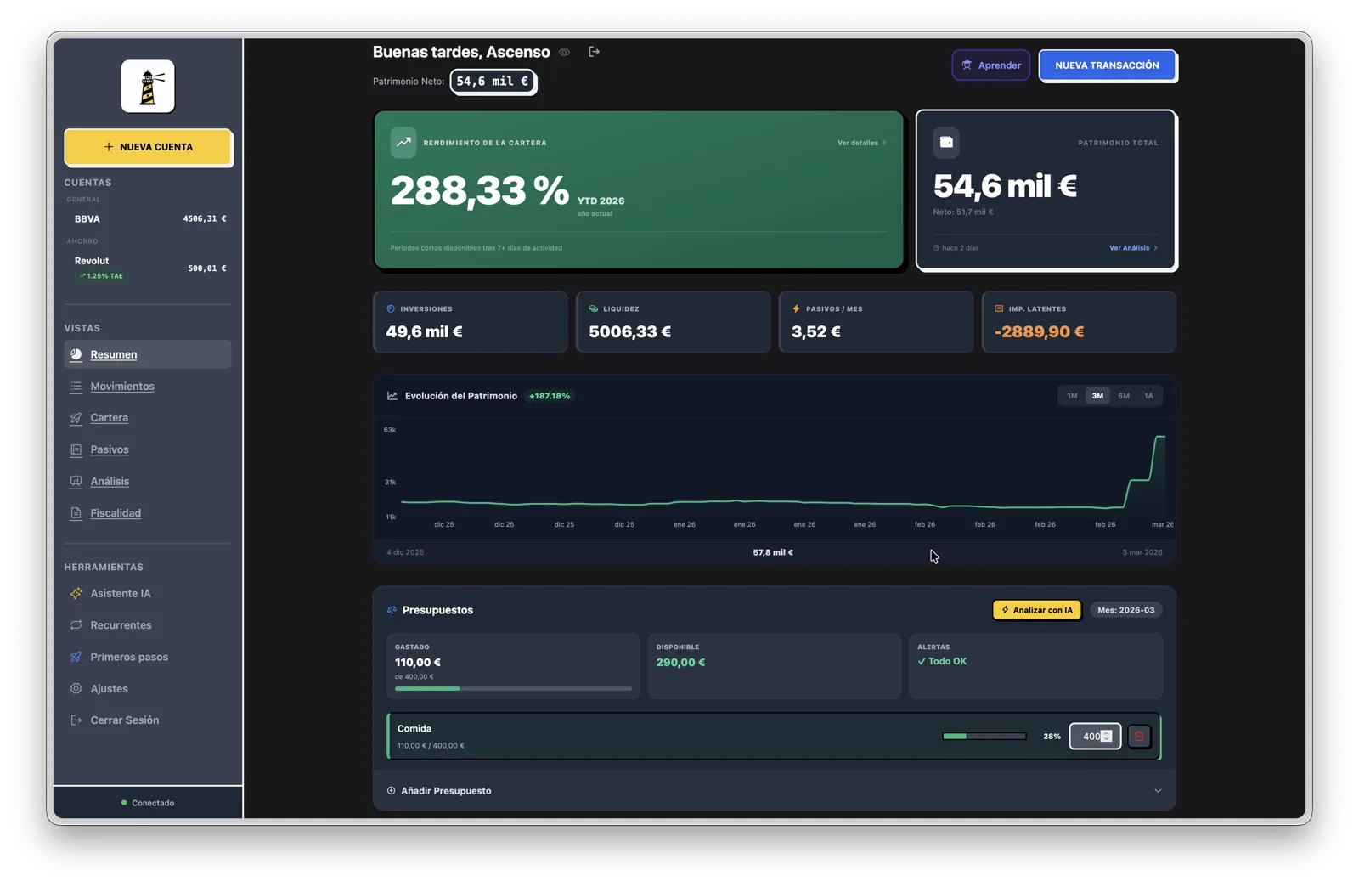The height and width of the screenshot is (887, 1359).
Task: Select the 1A chart range
Action: (1148, 396)
